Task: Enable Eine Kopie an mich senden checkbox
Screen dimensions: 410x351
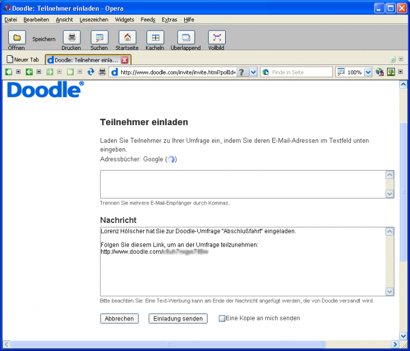Action: pyautogui.click(x=222, y=318)
